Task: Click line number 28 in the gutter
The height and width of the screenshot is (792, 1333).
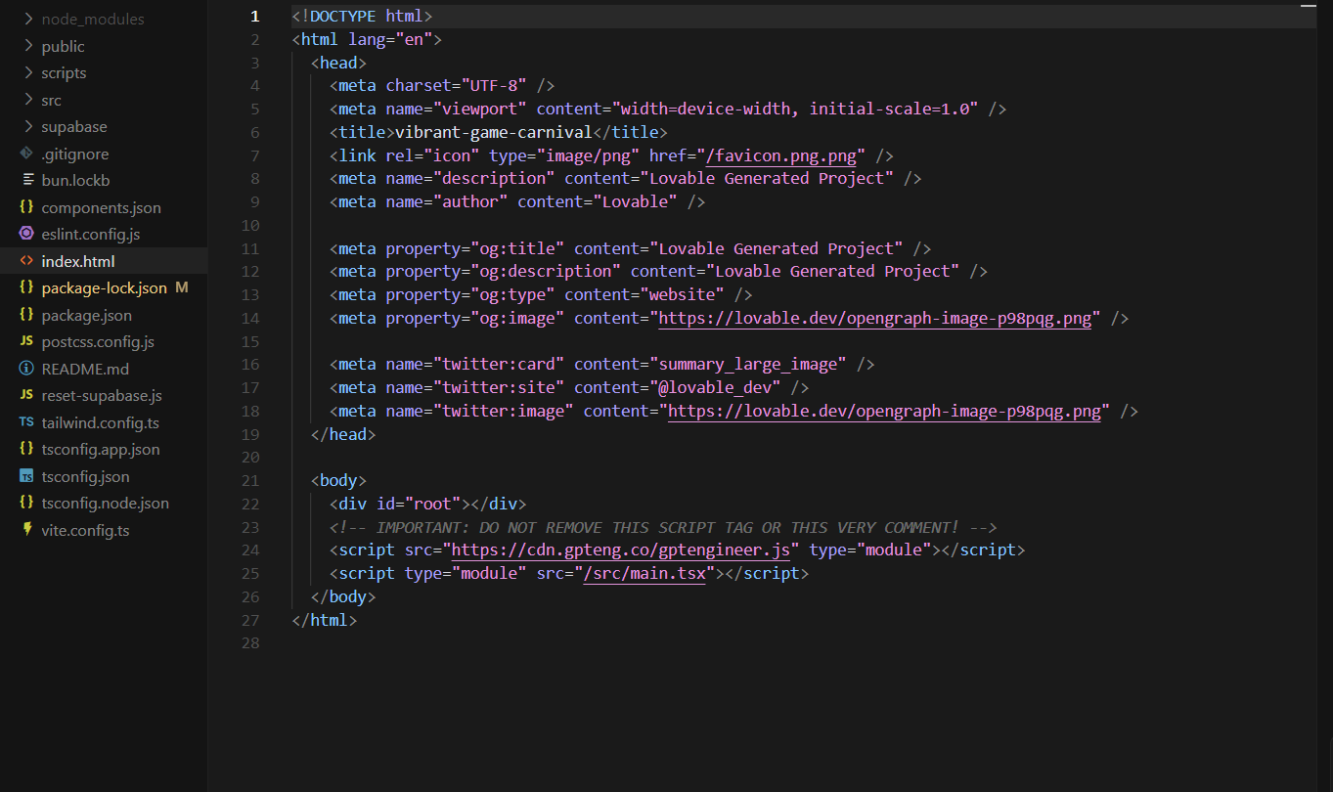Action: [x=250, y=642]
